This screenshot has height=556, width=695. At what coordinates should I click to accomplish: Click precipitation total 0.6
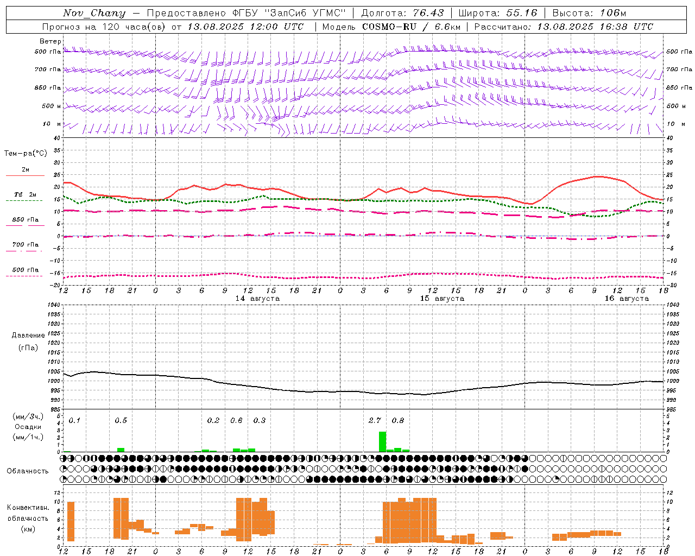(x=236, y=421)
